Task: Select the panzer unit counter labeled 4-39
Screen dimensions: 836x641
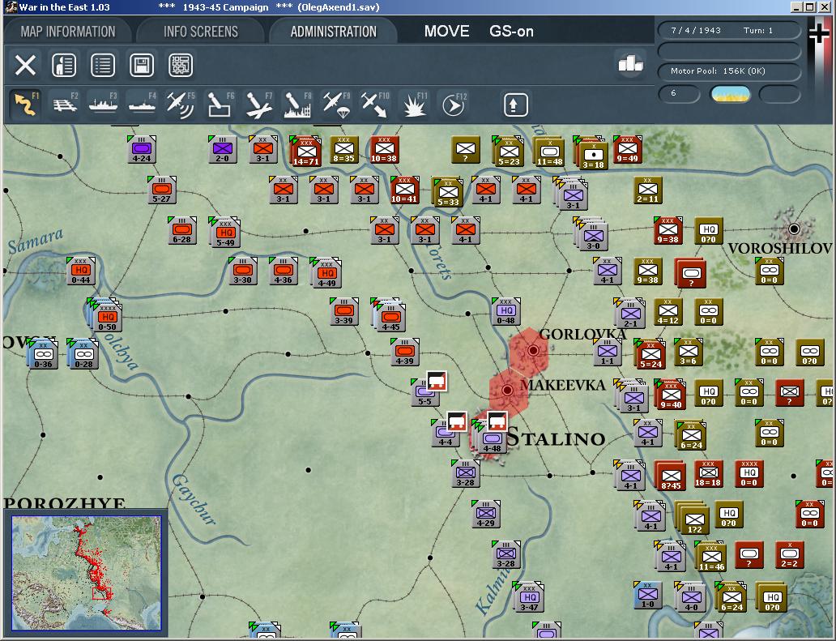Action: [x=405, y=352]
